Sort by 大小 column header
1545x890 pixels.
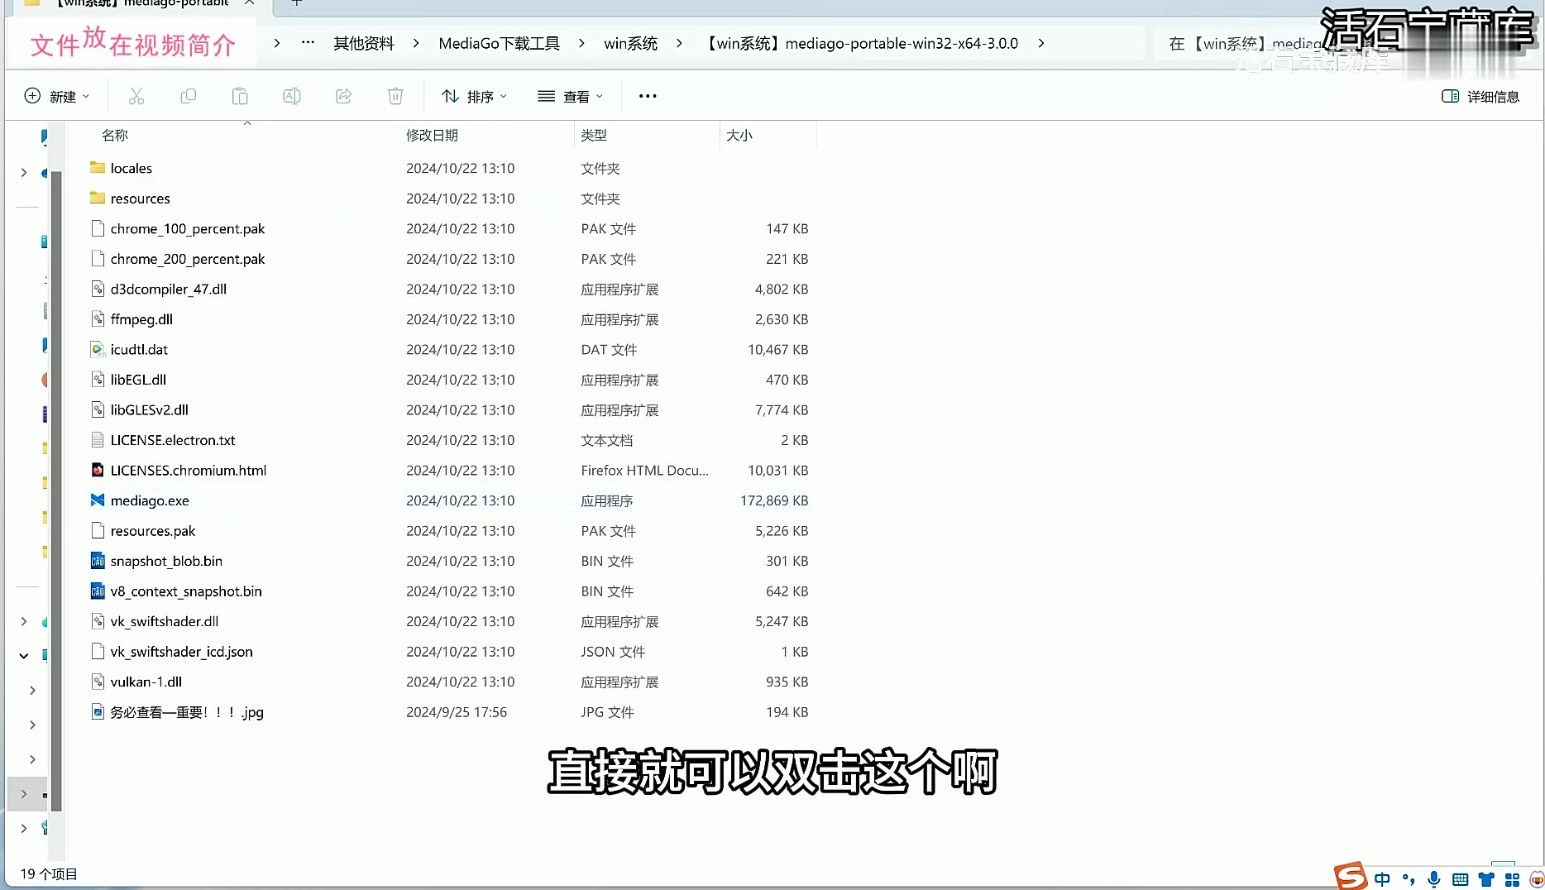coord(739,135)
